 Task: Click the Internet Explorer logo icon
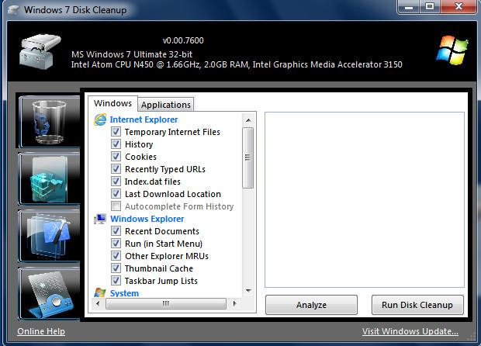[100, 119]
